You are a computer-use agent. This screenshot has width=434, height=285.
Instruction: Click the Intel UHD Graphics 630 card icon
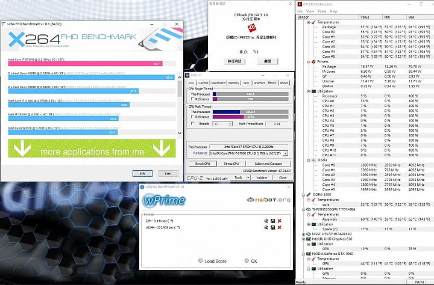(309, 239)
